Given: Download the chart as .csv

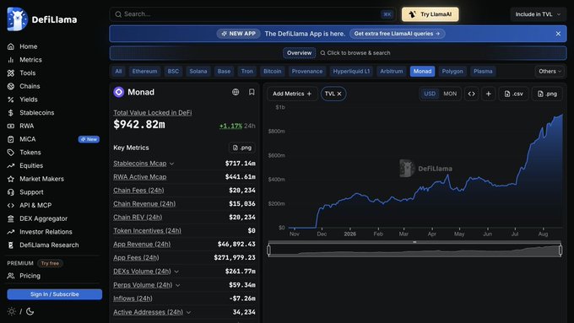Looking at the screenshot, I should pyautogui.click(x=513, y=94).
